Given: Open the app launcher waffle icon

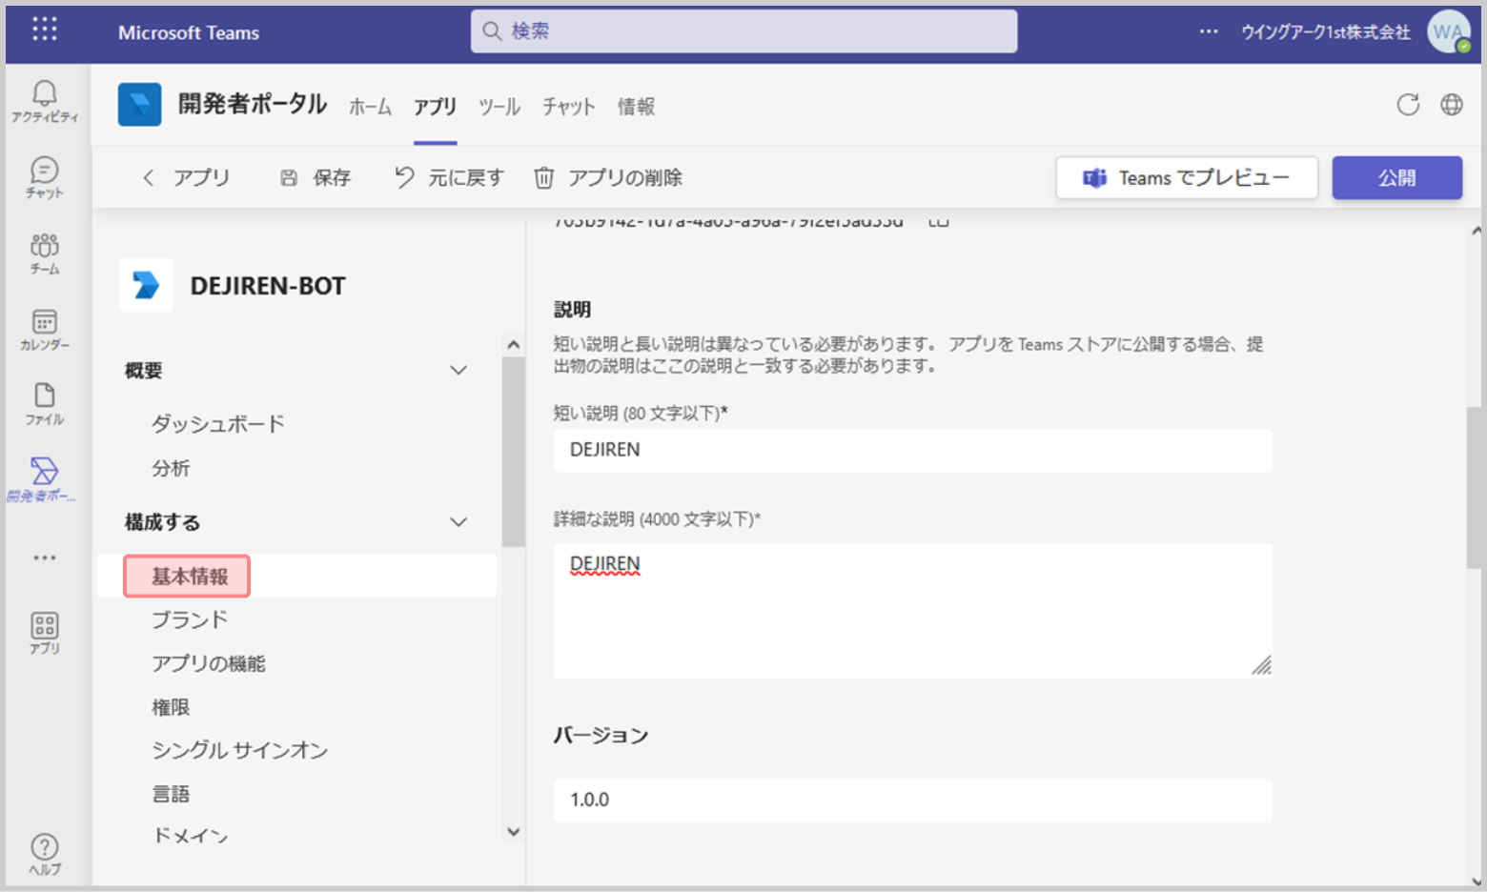Looking at the screenshot, I should coord(45,30).
